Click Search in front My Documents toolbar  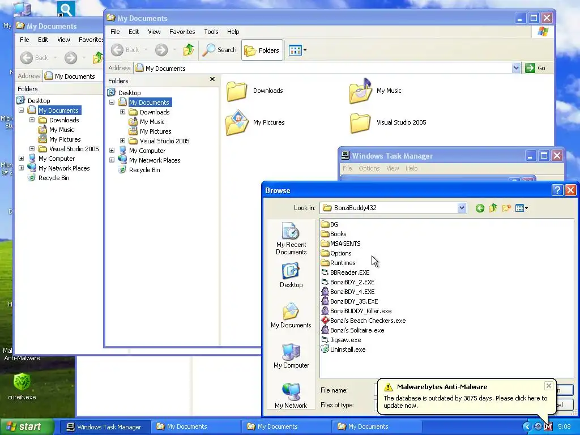click(x=220, y=50)
